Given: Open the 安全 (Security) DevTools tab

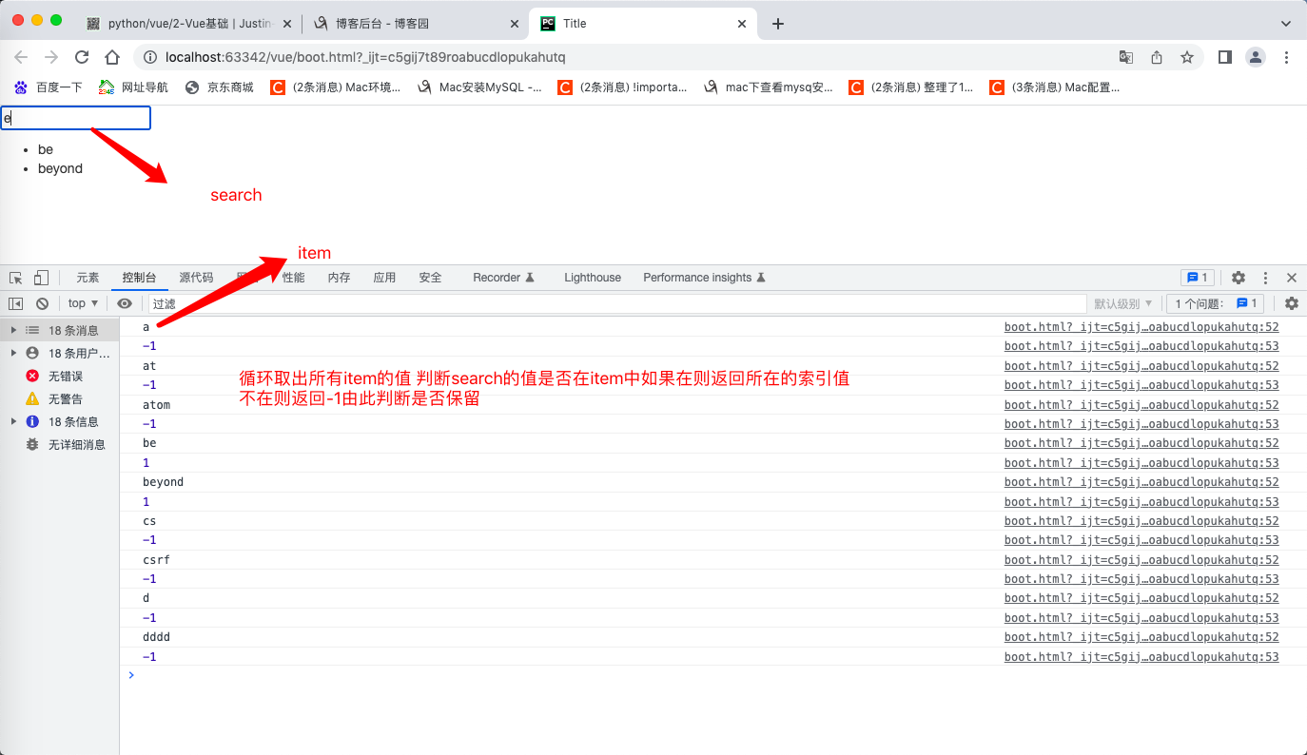Looking at the screenshot, I should [430, 278].
